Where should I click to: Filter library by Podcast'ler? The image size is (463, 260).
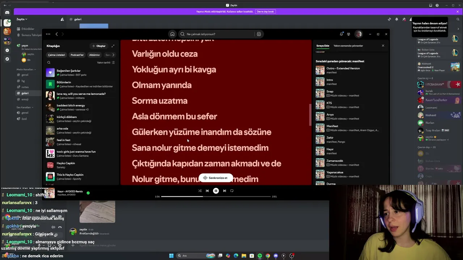77,55
